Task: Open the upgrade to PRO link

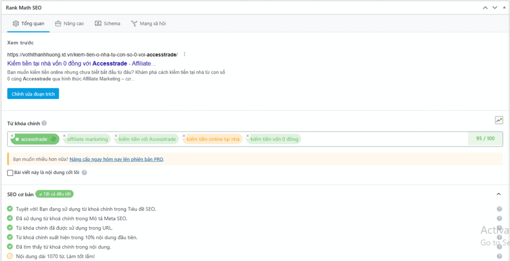Action: tap(116, 159)
